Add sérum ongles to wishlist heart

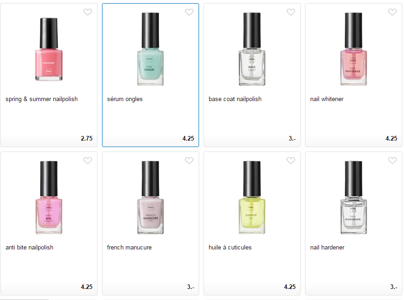tap(189, 12)
